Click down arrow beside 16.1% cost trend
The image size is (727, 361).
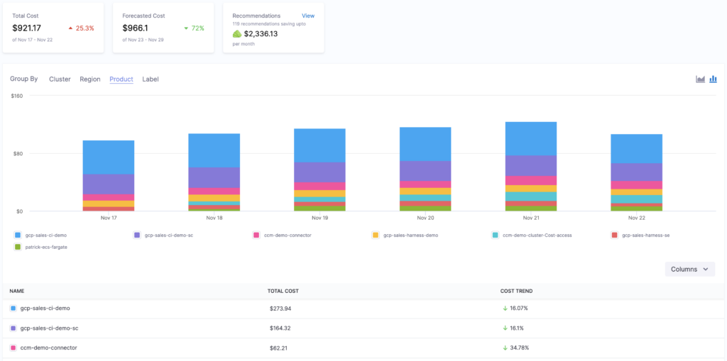[505, 328]
